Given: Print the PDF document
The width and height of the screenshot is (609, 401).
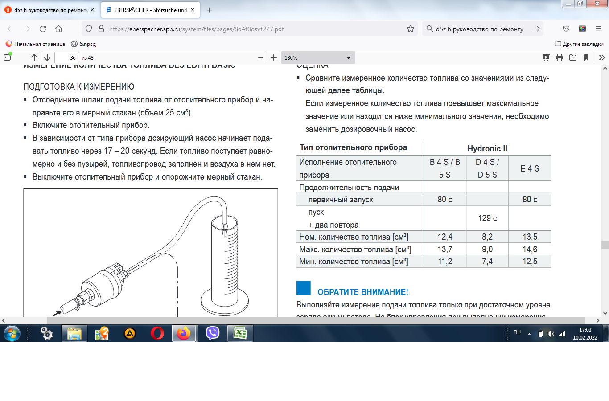Looking at the screenshot, I should (x=560, y=57).
